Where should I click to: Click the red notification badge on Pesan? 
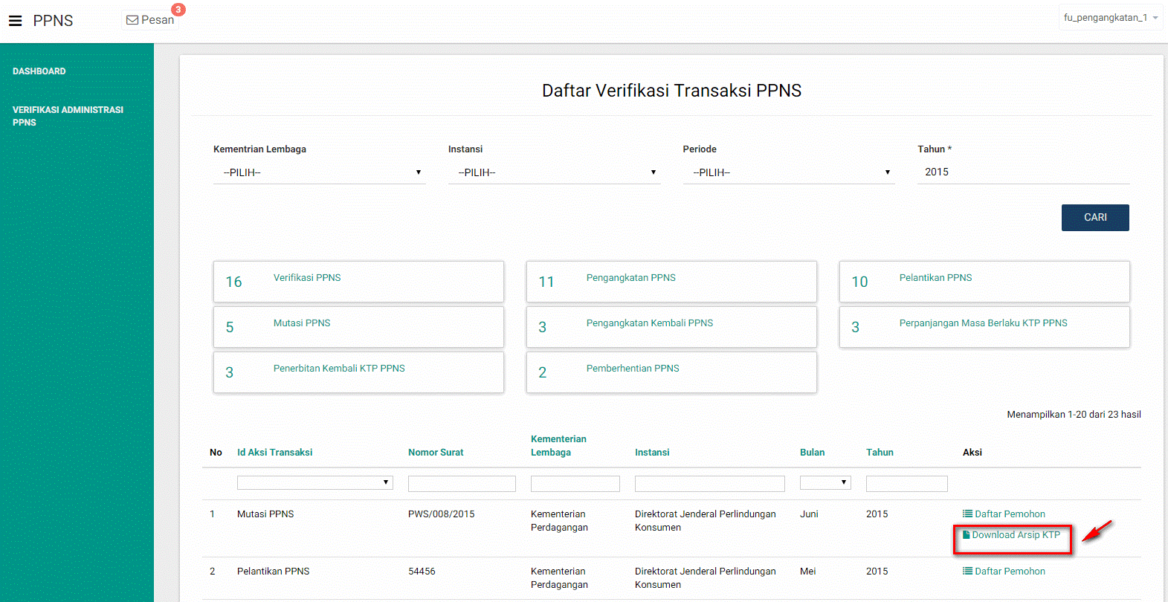coord(178,10)
